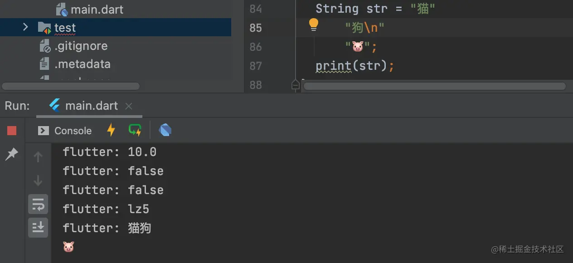This screenshot has height=263, width=573.
Task: Click the editor horizontal scrollbar
Action: pos(434,86)
